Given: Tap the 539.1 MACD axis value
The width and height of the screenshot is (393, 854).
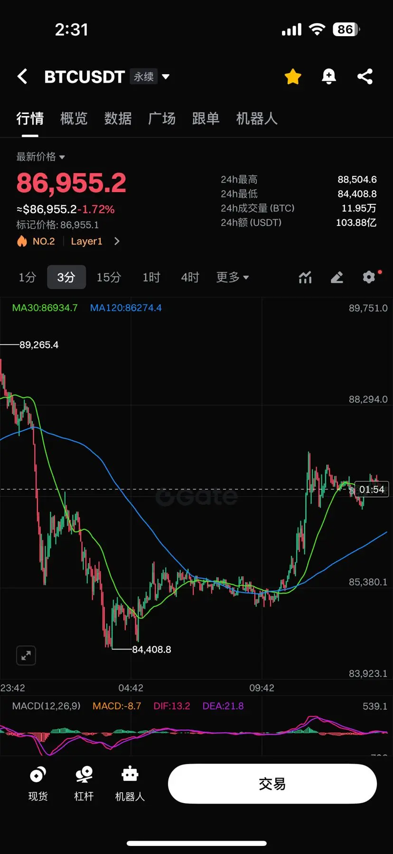Looking at the screenshot, I should point(375,706).
